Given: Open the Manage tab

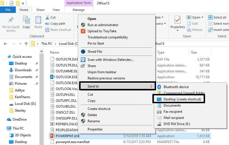Looking at the screenshot, I should pos(79,10).
